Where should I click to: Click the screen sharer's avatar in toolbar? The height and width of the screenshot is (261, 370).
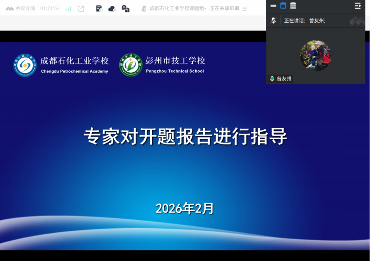[x=144, y=8]
